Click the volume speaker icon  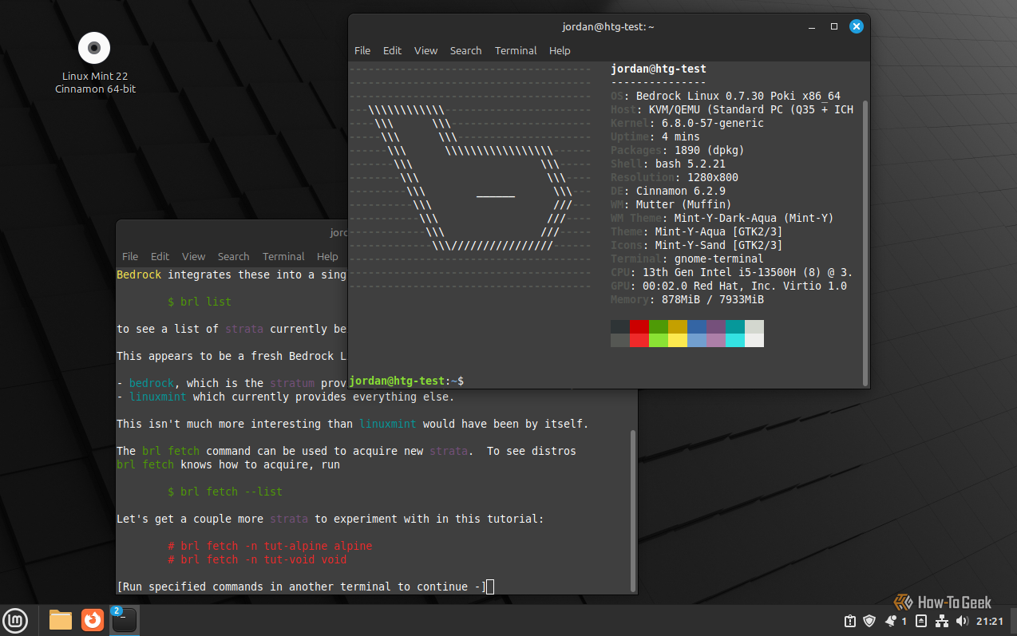[962, 621]
